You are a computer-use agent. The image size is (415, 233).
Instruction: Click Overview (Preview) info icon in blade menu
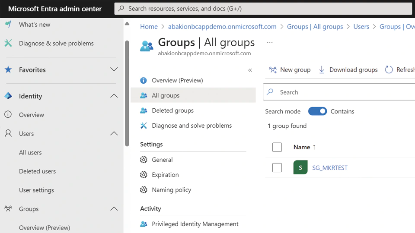tap(144, 80)
